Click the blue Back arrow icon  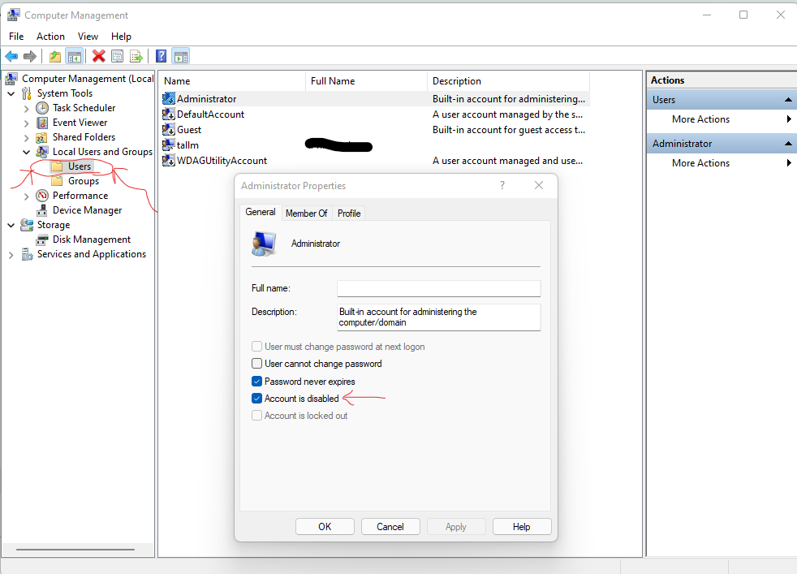click(11, 56)
